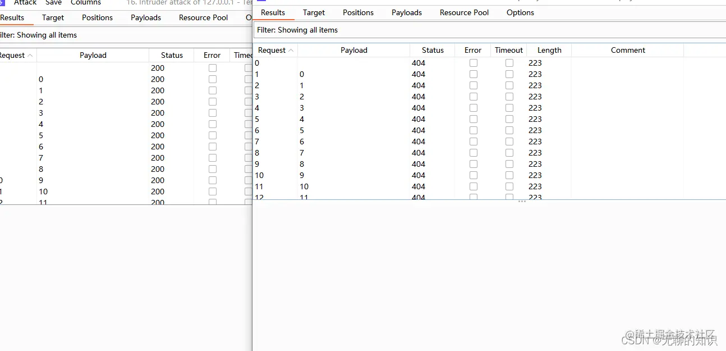The height and width of the screenshot is (351, 726).
Task: Switch to Target tab in 200-status window
Action: (x=53, y=17)
